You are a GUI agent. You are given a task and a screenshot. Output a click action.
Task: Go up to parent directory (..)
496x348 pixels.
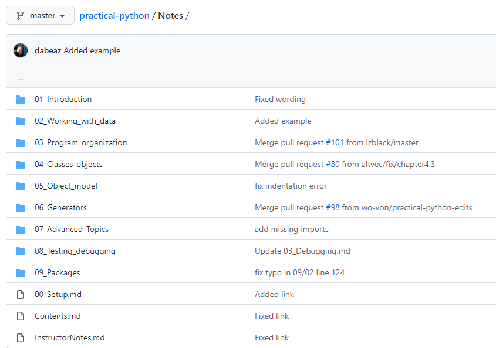21,78
